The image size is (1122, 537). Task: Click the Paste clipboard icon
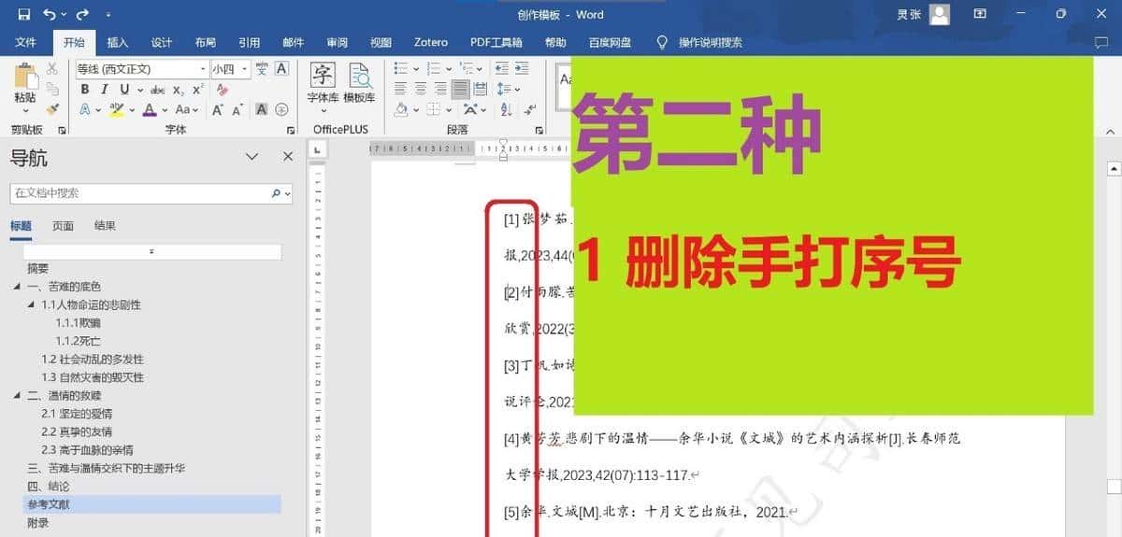(x=25, y=75)
